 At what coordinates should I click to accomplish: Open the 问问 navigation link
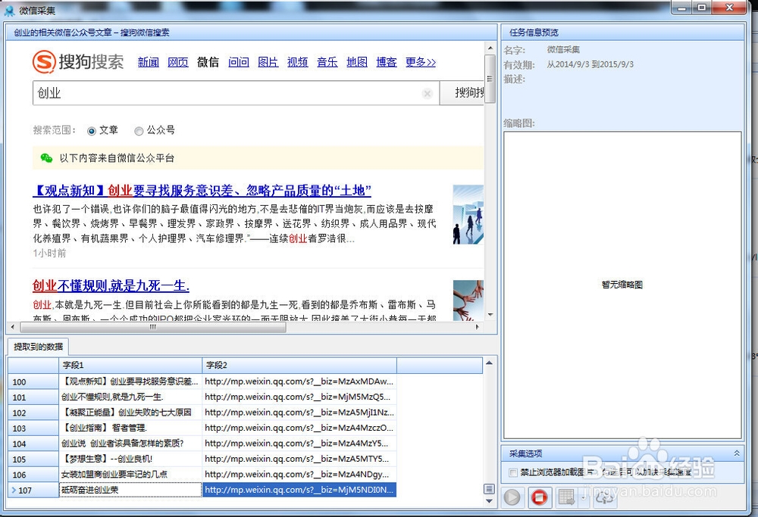[x=239, y=62]
